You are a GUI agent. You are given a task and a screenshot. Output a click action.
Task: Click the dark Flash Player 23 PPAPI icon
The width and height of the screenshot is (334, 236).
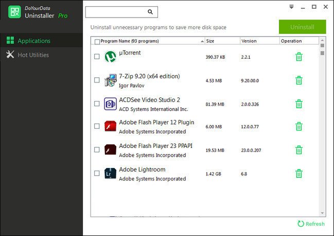click(110, 149)
